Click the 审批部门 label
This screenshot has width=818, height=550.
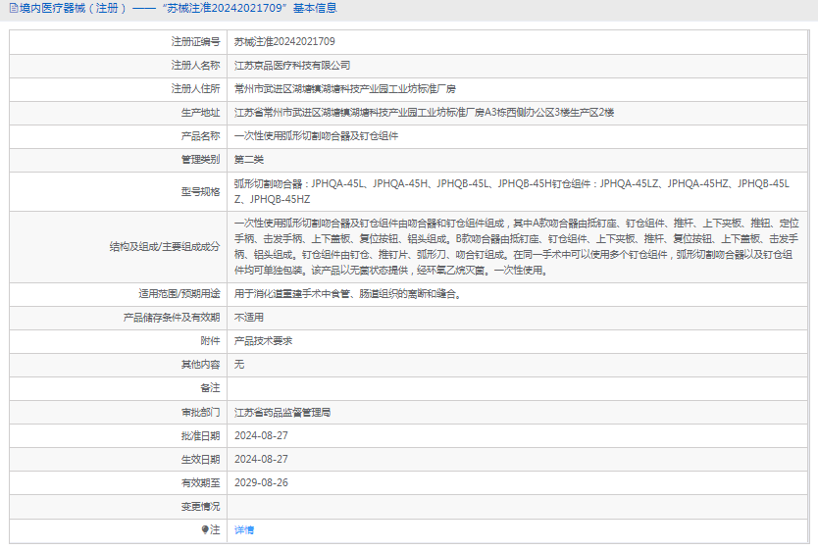click(201, 413)
